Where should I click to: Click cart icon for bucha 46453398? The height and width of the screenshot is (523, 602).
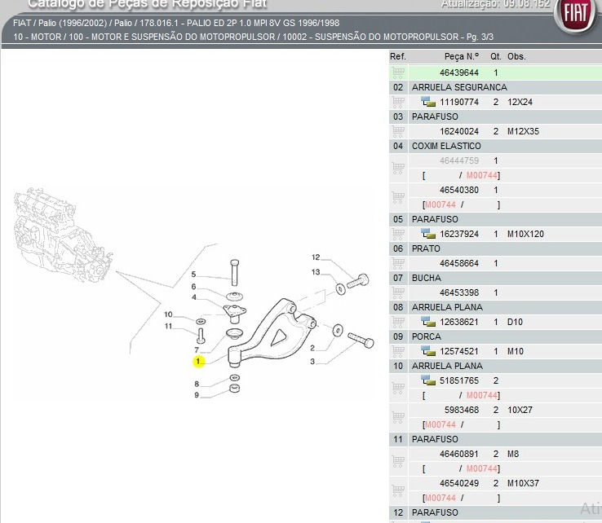(x=398, y=292)
